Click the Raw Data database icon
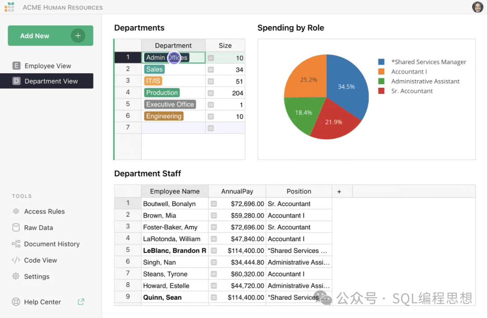Viewport: 488px width, 318px height. (x=16, y=228)
